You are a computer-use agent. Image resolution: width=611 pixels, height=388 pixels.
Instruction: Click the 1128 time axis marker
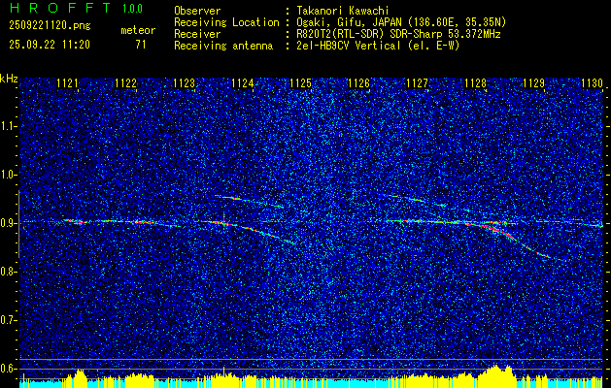coord(475,82)
